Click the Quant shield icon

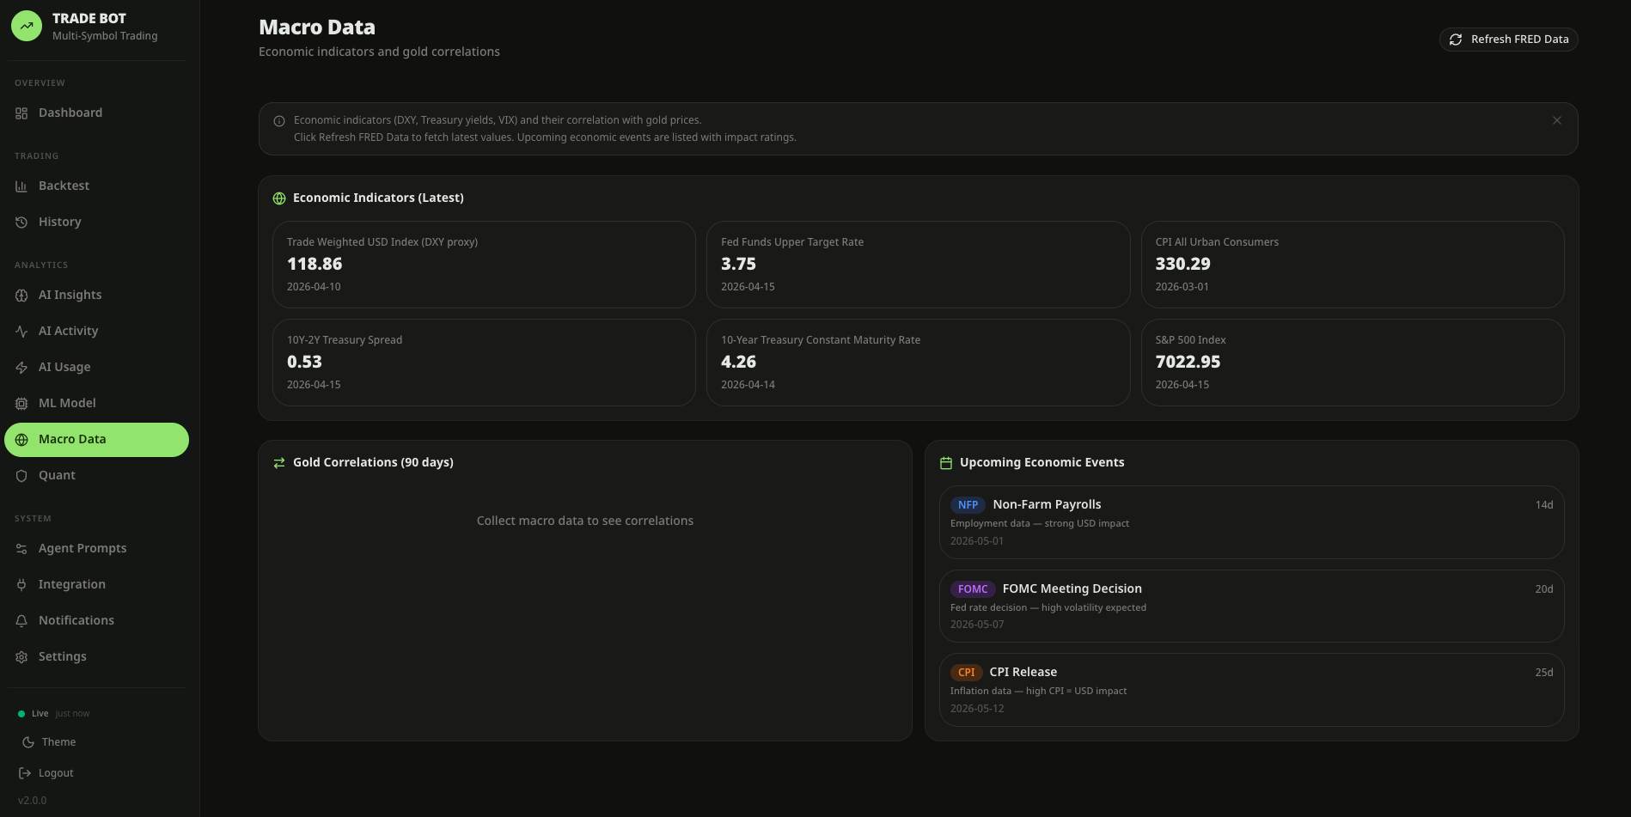pyautogui.click(x=21, y=476)
